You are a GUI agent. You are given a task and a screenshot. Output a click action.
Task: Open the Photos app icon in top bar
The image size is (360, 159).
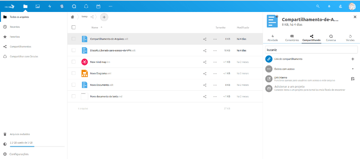point(38,6)
